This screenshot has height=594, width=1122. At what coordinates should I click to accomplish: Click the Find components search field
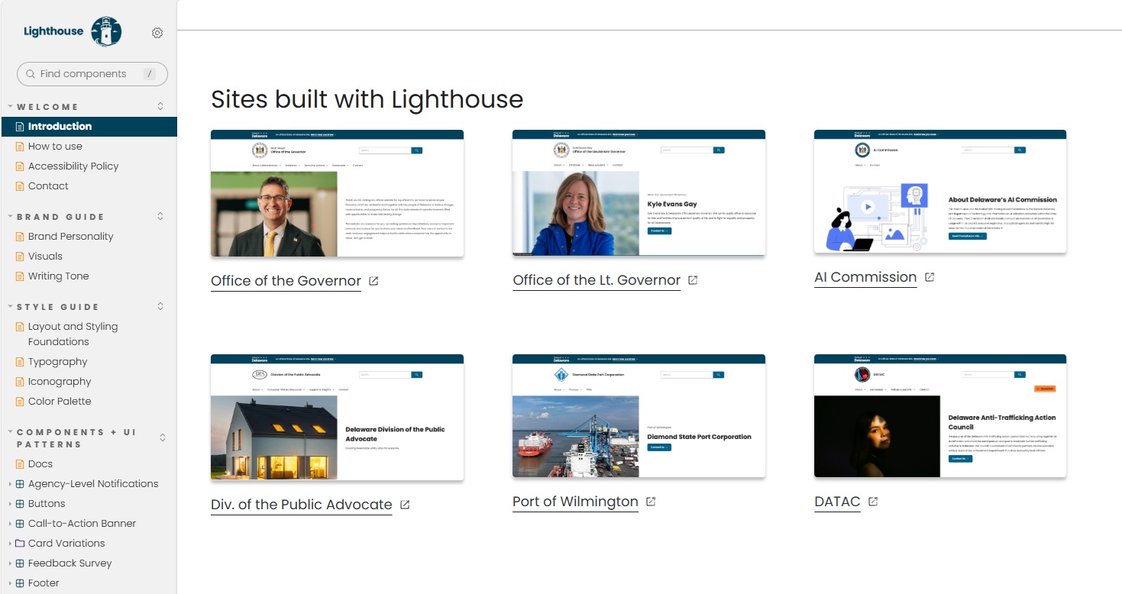(x=92, y=74)
